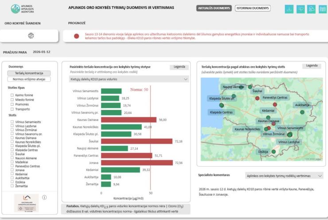Select the Šiauliai station checkbox
The height and width of the screenshot is (220, 328).
[12, 154]
